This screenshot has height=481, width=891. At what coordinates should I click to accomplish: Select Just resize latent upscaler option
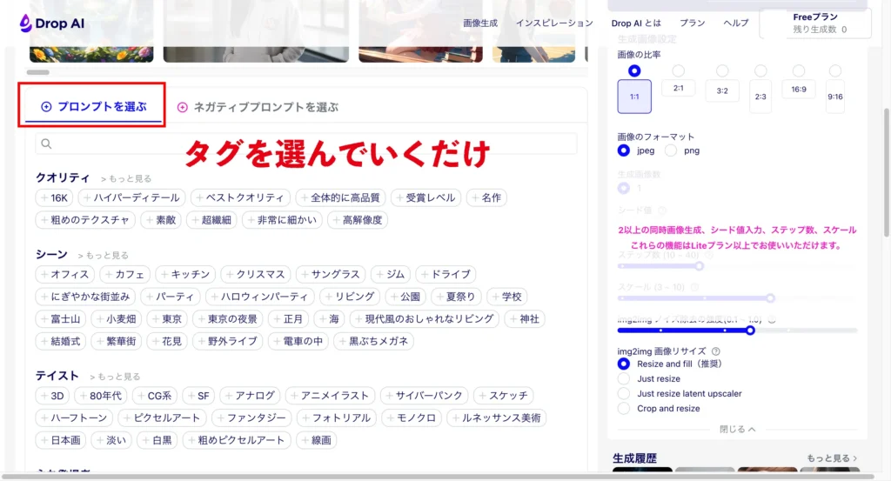tap(623, 393)
